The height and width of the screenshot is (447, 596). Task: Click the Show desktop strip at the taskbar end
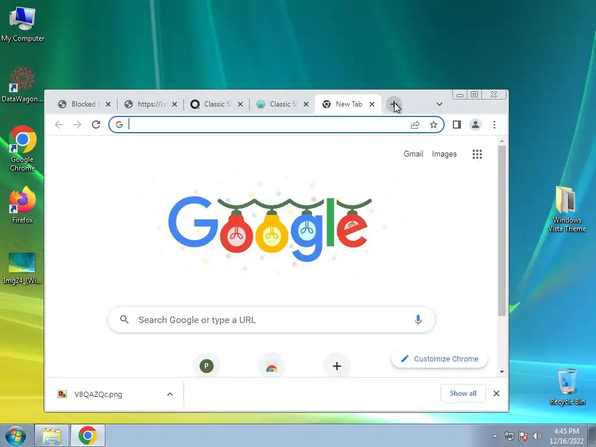coord(592,436)
